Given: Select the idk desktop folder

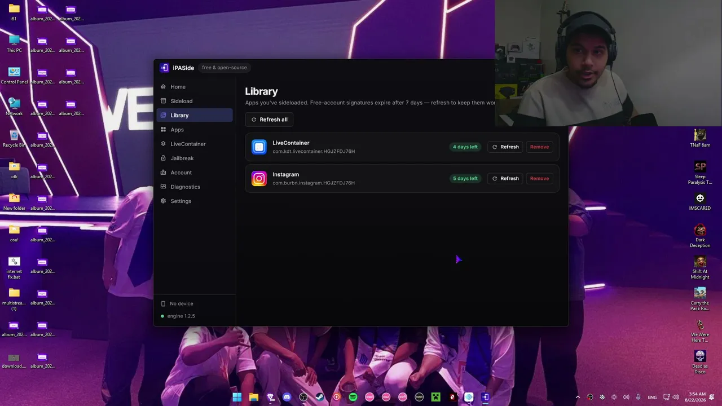Looking at the screenshot, I should pyautogui.click(x=14, y=170).
